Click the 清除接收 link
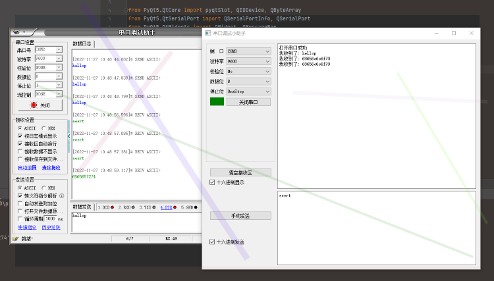The image size is (494, 281). 51,168
